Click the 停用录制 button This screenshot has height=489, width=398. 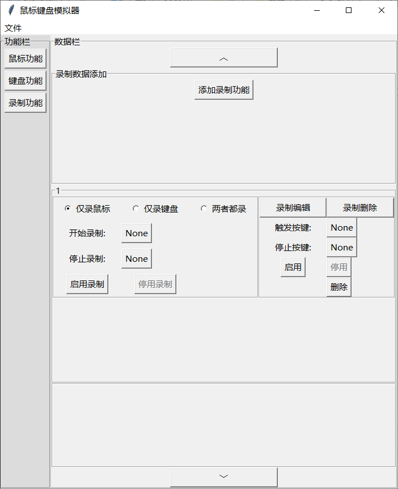(x=155, y=284)
